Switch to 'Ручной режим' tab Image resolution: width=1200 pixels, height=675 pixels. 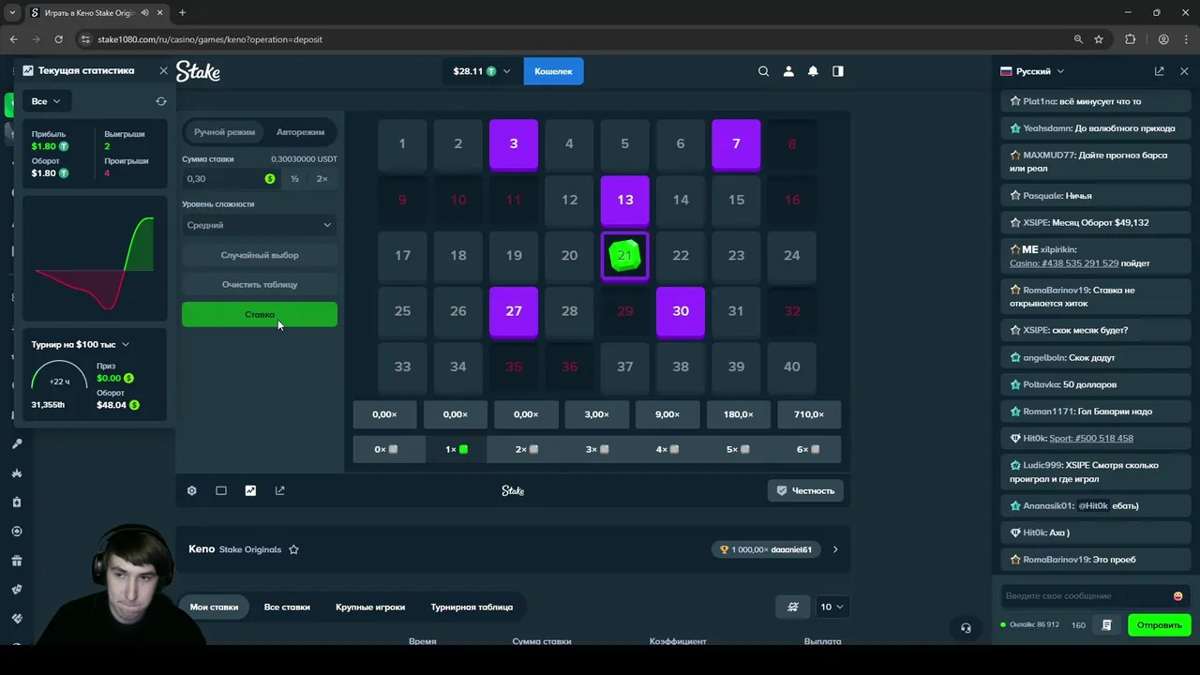(224, 132)
